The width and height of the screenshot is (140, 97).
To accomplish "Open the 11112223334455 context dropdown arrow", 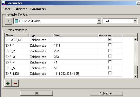I will (x=99, y=21).
